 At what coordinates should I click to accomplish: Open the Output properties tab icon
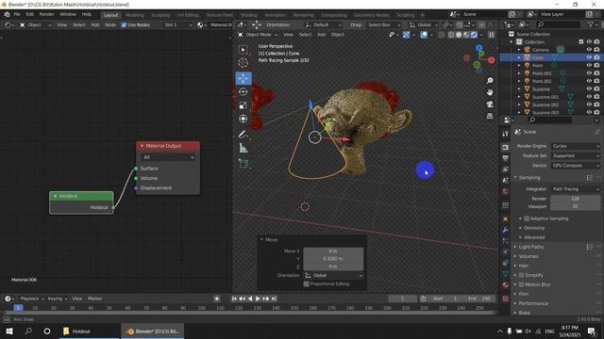506,158
